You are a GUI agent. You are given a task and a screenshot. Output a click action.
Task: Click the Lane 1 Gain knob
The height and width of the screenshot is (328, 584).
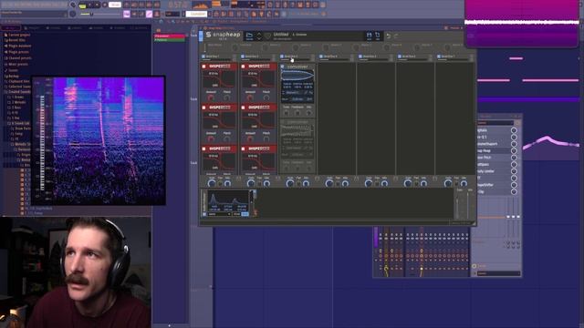[x=212, y=183]
